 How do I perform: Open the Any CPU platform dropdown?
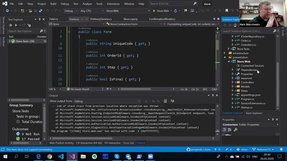[91, 11]
